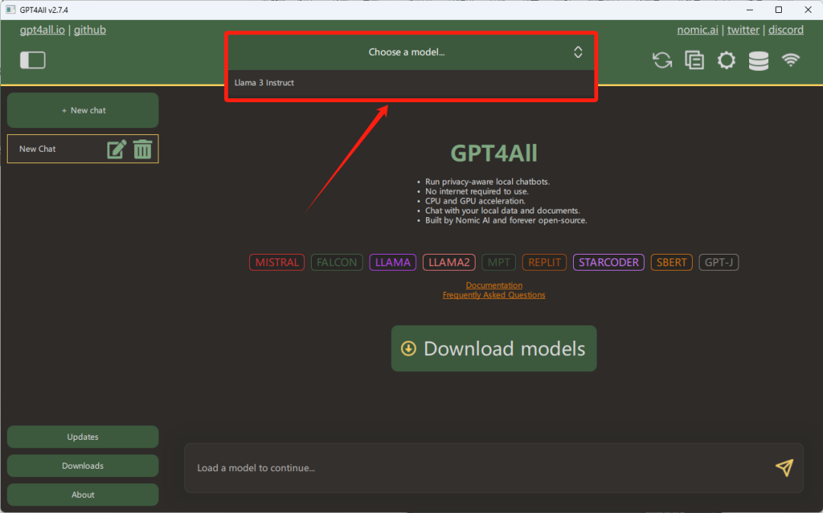Click the LLAMA model tag
823x513 pixels.
[x=392, y=262]
